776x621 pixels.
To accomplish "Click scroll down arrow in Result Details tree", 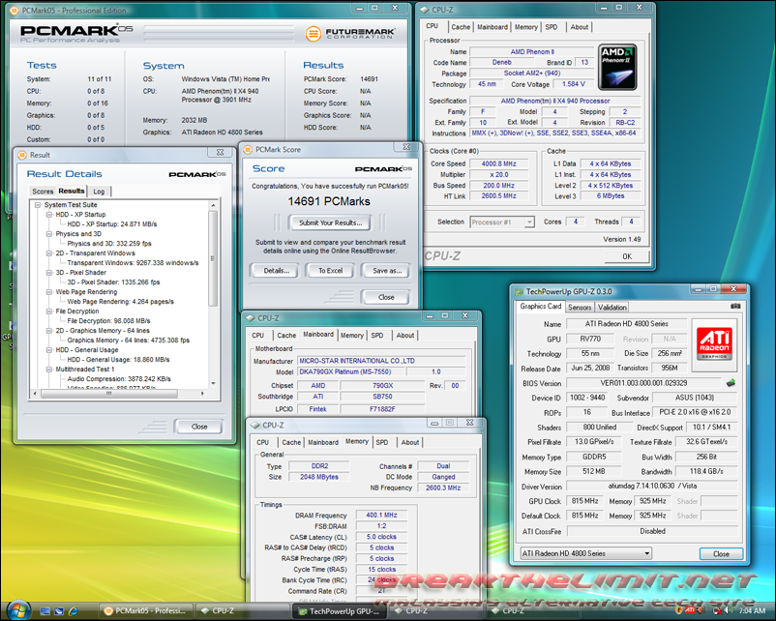I will [213, 383].
